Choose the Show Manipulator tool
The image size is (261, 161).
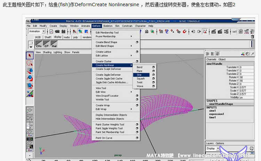coord(30,93)
